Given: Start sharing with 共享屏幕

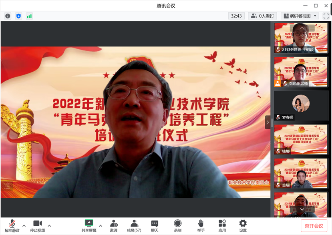Looking at the screenshot, I should [89, 226].
